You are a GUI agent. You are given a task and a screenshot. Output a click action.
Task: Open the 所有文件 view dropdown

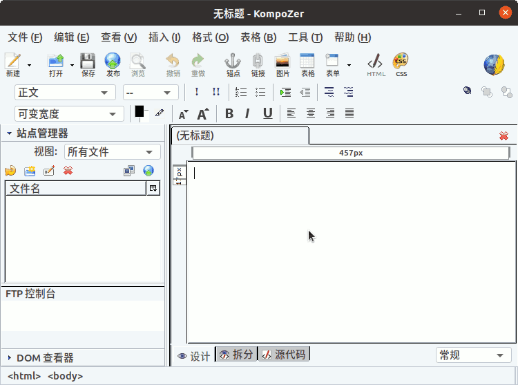tap(113, 152)
